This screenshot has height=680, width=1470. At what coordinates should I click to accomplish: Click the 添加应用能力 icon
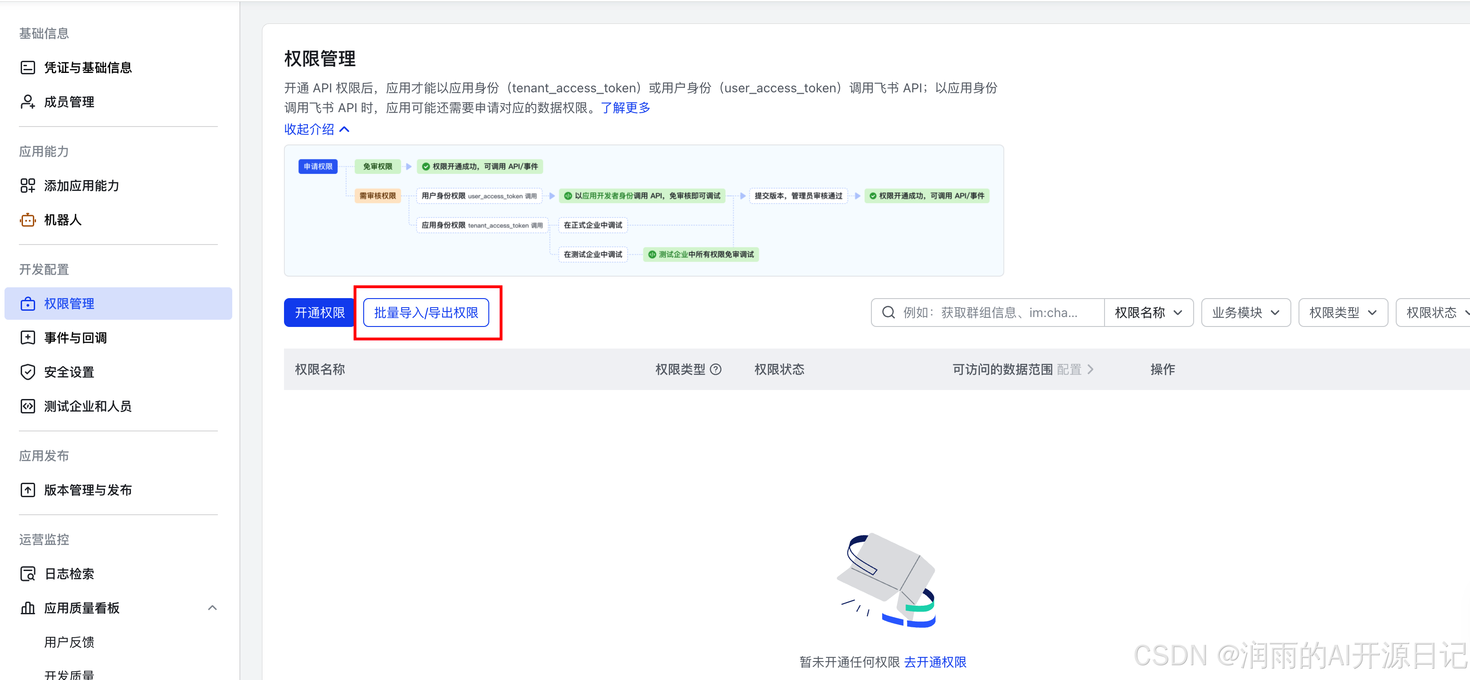tap(28, 186)
